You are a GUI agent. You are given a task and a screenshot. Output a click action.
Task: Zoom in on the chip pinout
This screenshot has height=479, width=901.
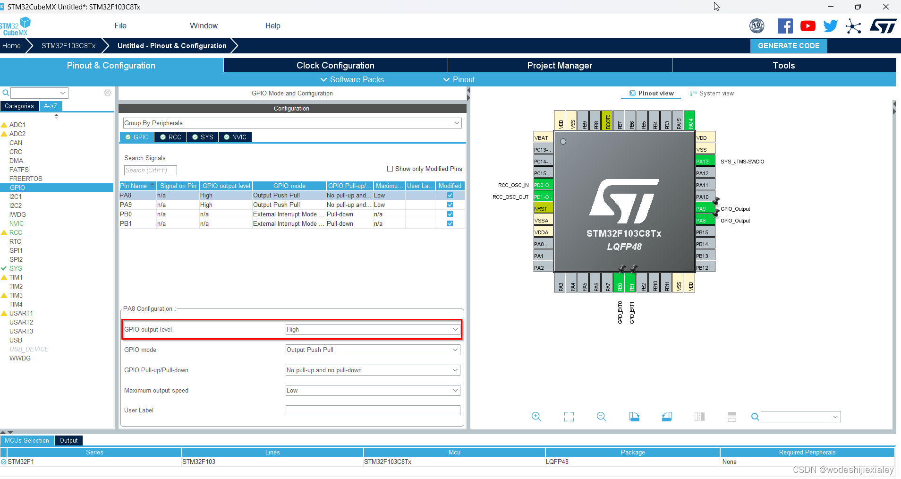click(536, 417)
